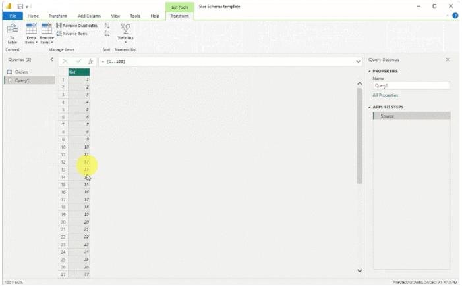Cancel the formula edit with X icon
Viewport: 462px width, 286px height.
coord(65,61)
